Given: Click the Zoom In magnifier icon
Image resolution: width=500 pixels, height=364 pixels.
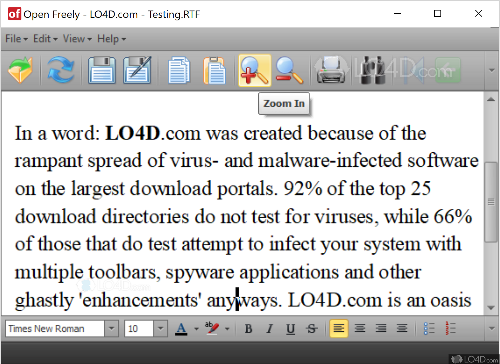Looking at the screenshot, I should tap(255, 70).
